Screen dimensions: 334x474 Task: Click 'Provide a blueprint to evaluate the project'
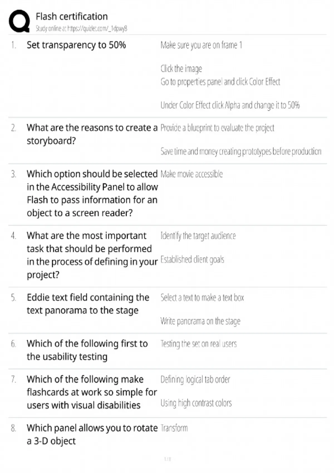pyautogui.click(x=217, y=128)
